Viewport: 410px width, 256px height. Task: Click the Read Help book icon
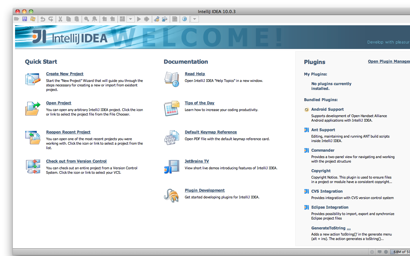[x=172, y=79]
